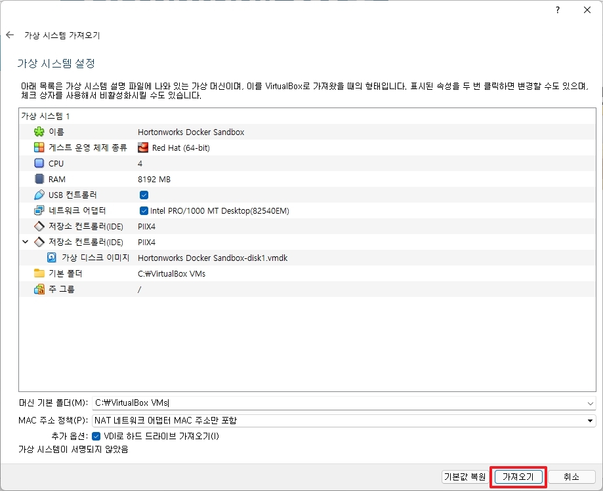Click the help question mark button

(x=558, y=10)
